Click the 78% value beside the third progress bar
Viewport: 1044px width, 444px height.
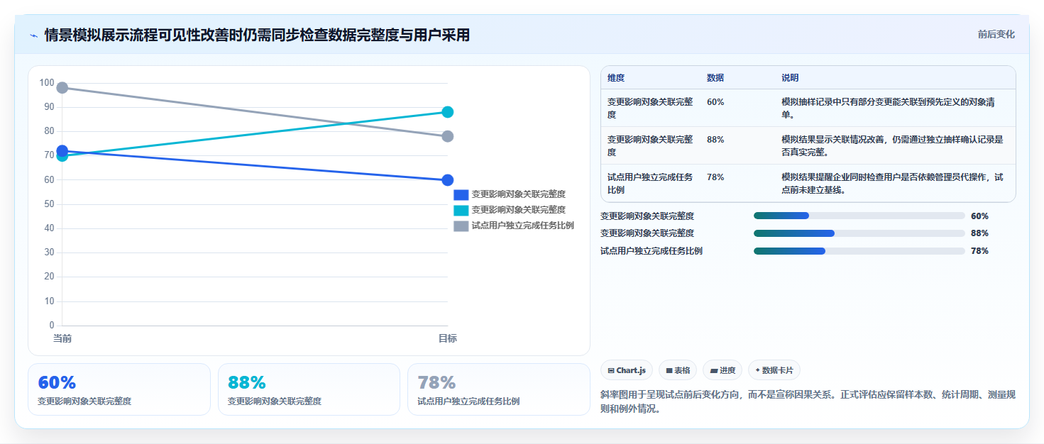coord(979,251)
